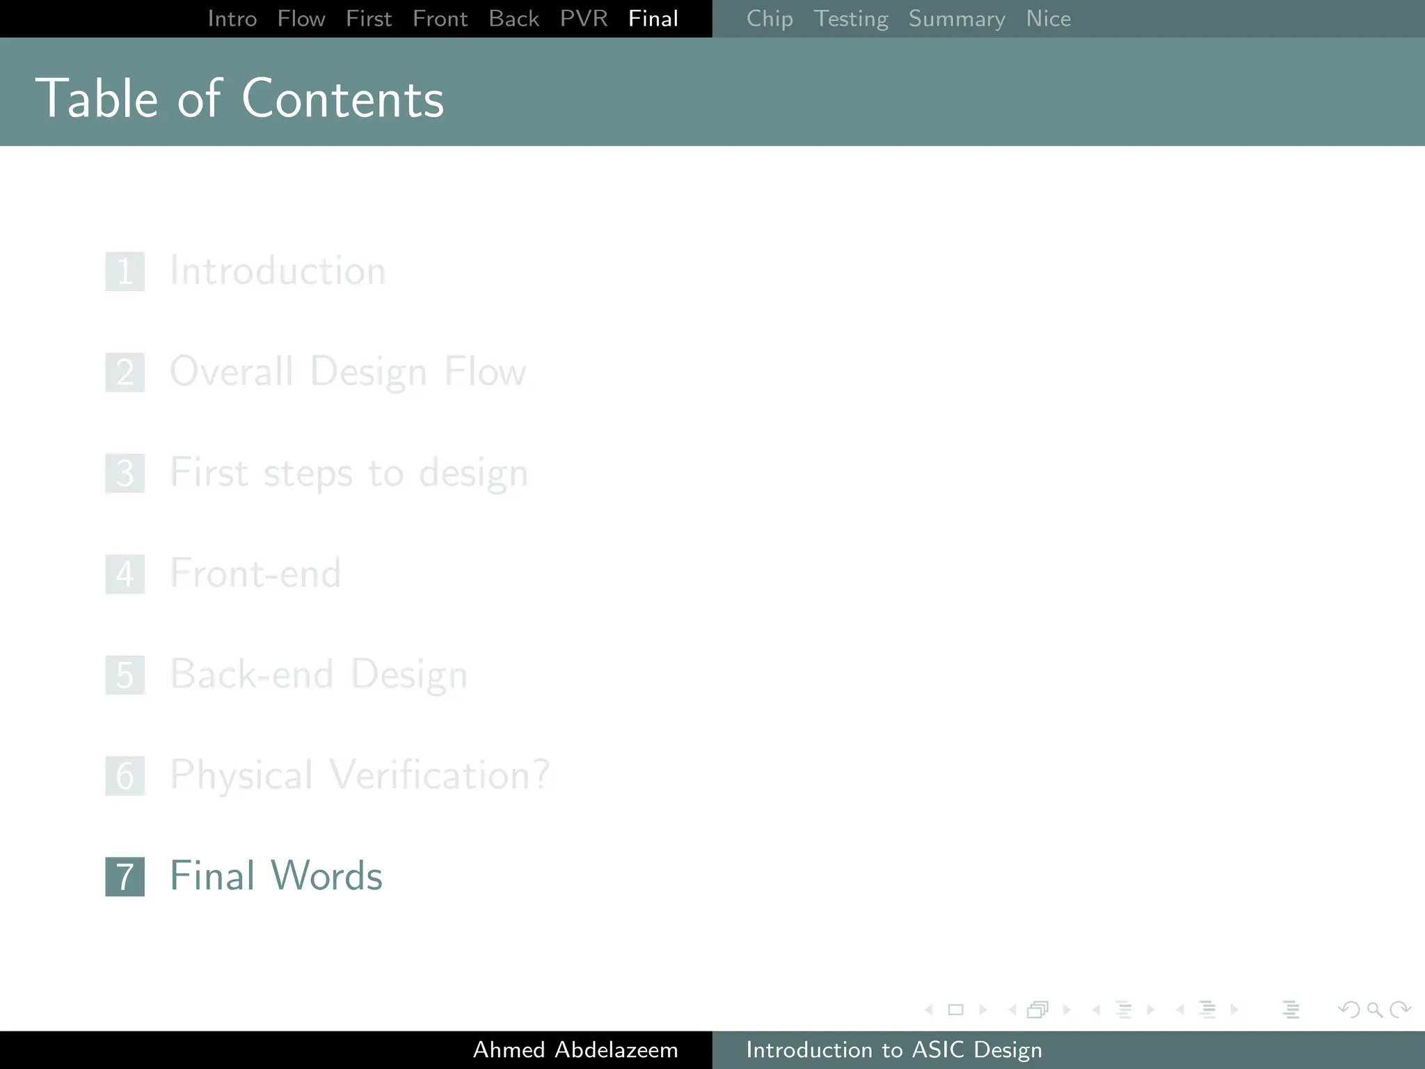
Task: Click the go back curved arrow
Action: pos(1349,1010)
